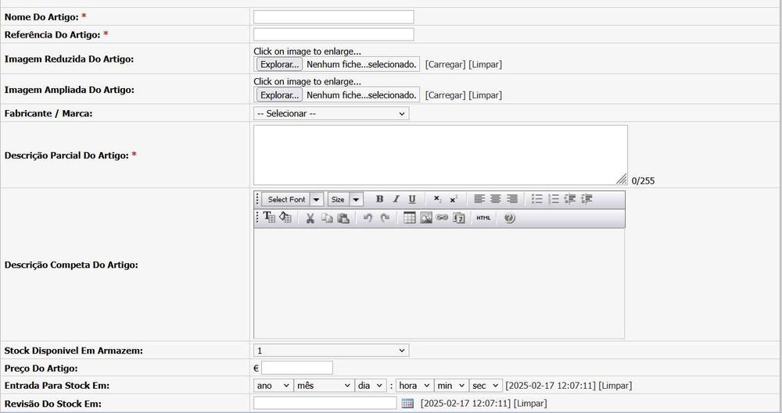
Task: Focus the Nome Do Artigo field
Action: click(x=334, y=17)
